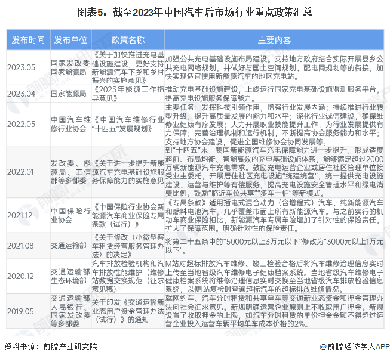Screen dimensions: 390x359
Task: Click the content cell starting 加强公共充电基础设施布局建设
Action: pos(274,67)
